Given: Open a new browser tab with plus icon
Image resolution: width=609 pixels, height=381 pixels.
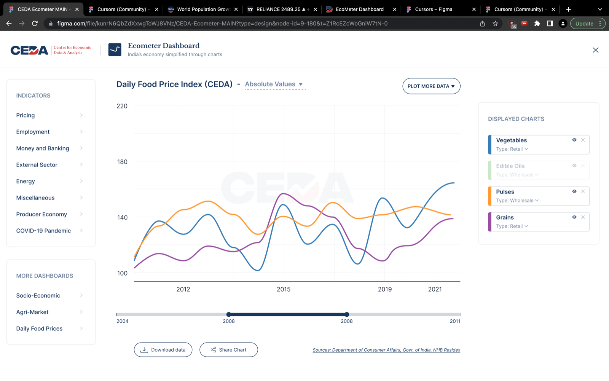Looking at the screenshot, I should 569,9.
